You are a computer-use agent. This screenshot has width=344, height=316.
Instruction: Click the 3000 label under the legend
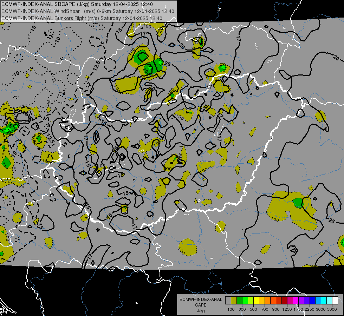(x=321, y=309)
